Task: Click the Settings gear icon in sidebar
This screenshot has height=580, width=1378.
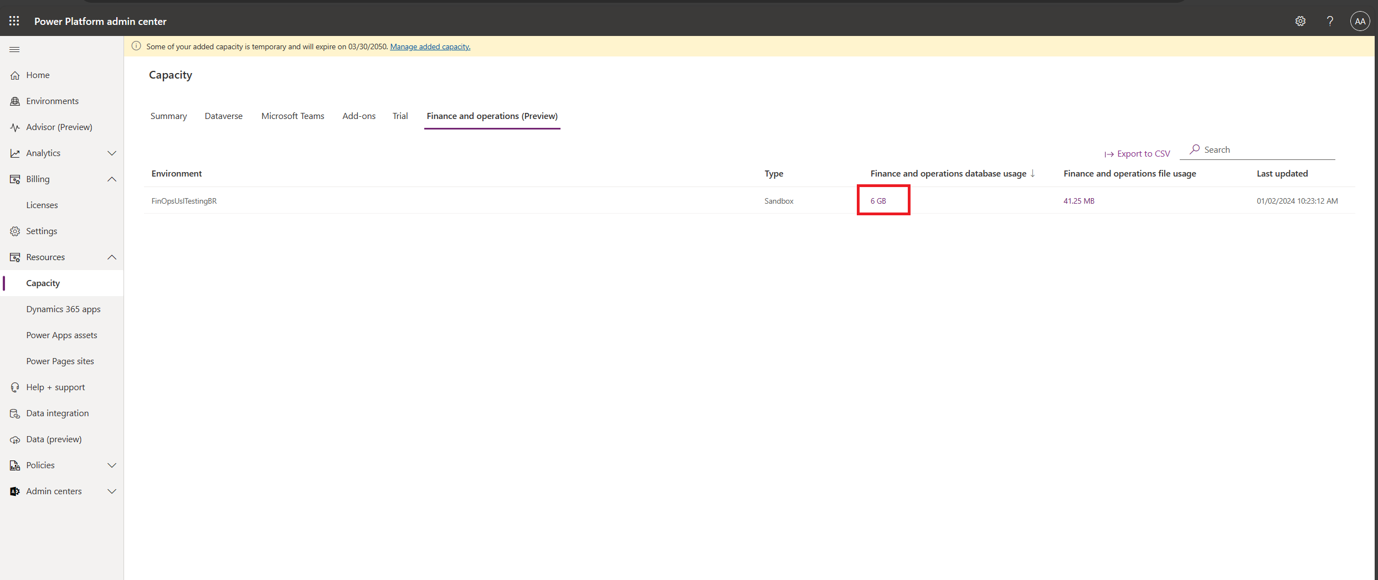Action: click(15, 231)
